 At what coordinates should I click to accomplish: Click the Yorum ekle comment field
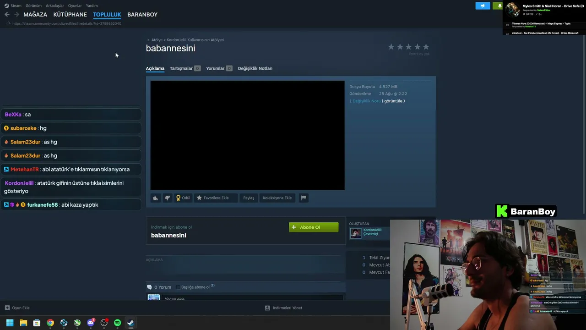(253, 298)
